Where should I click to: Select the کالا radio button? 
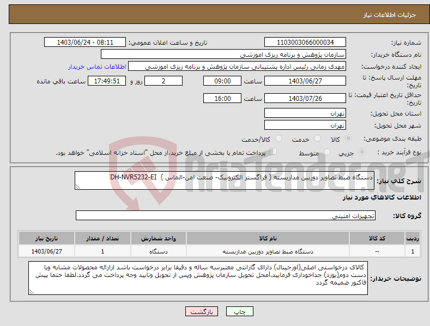pos(349,138)
